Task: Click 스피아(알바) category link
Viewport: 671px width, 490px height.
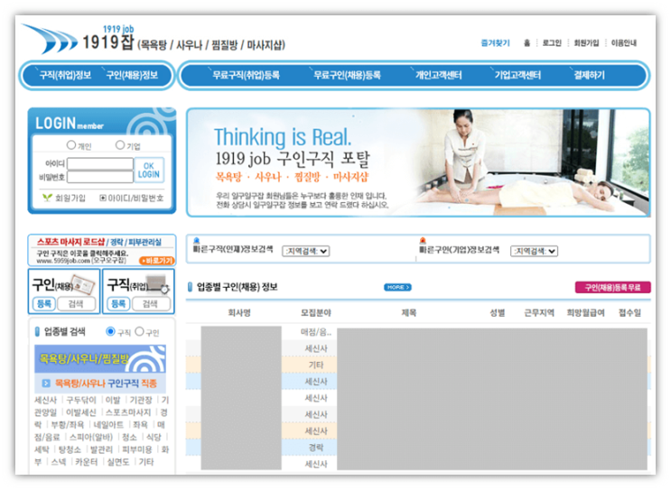Action: pyautogui.click(x=90, y=437)
